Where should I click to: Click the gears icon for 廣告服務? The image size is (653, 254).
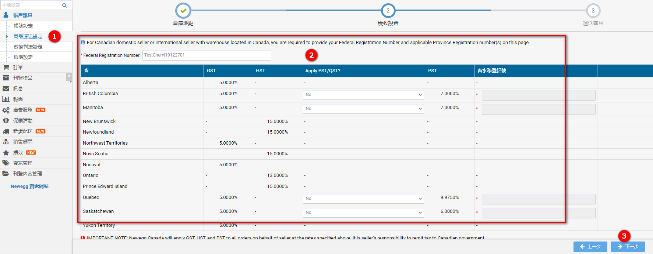[6, 110]
